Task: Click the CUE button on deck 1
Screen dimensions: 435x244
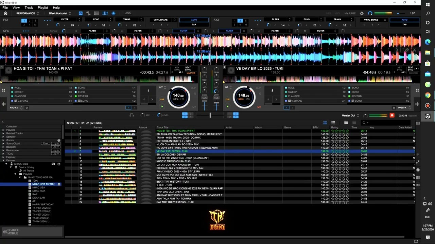Action: [162, 99]
